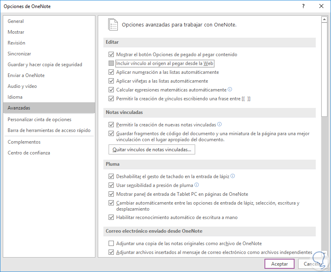Toggle Guardar fragmentos de código del documento
This screenshot has width=331, height=272.
[x=111, y=134]
